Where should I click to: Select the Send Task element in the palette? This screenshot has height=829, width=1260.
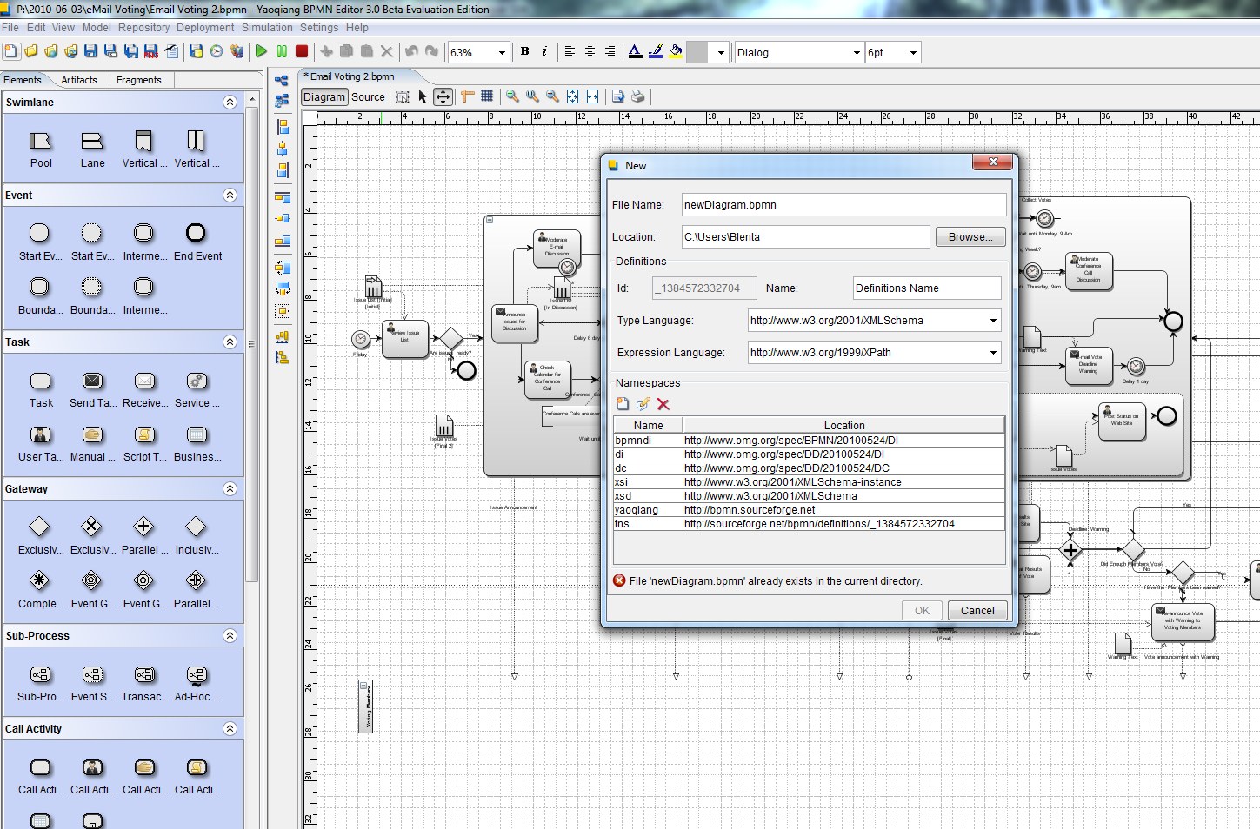point(92,389)
